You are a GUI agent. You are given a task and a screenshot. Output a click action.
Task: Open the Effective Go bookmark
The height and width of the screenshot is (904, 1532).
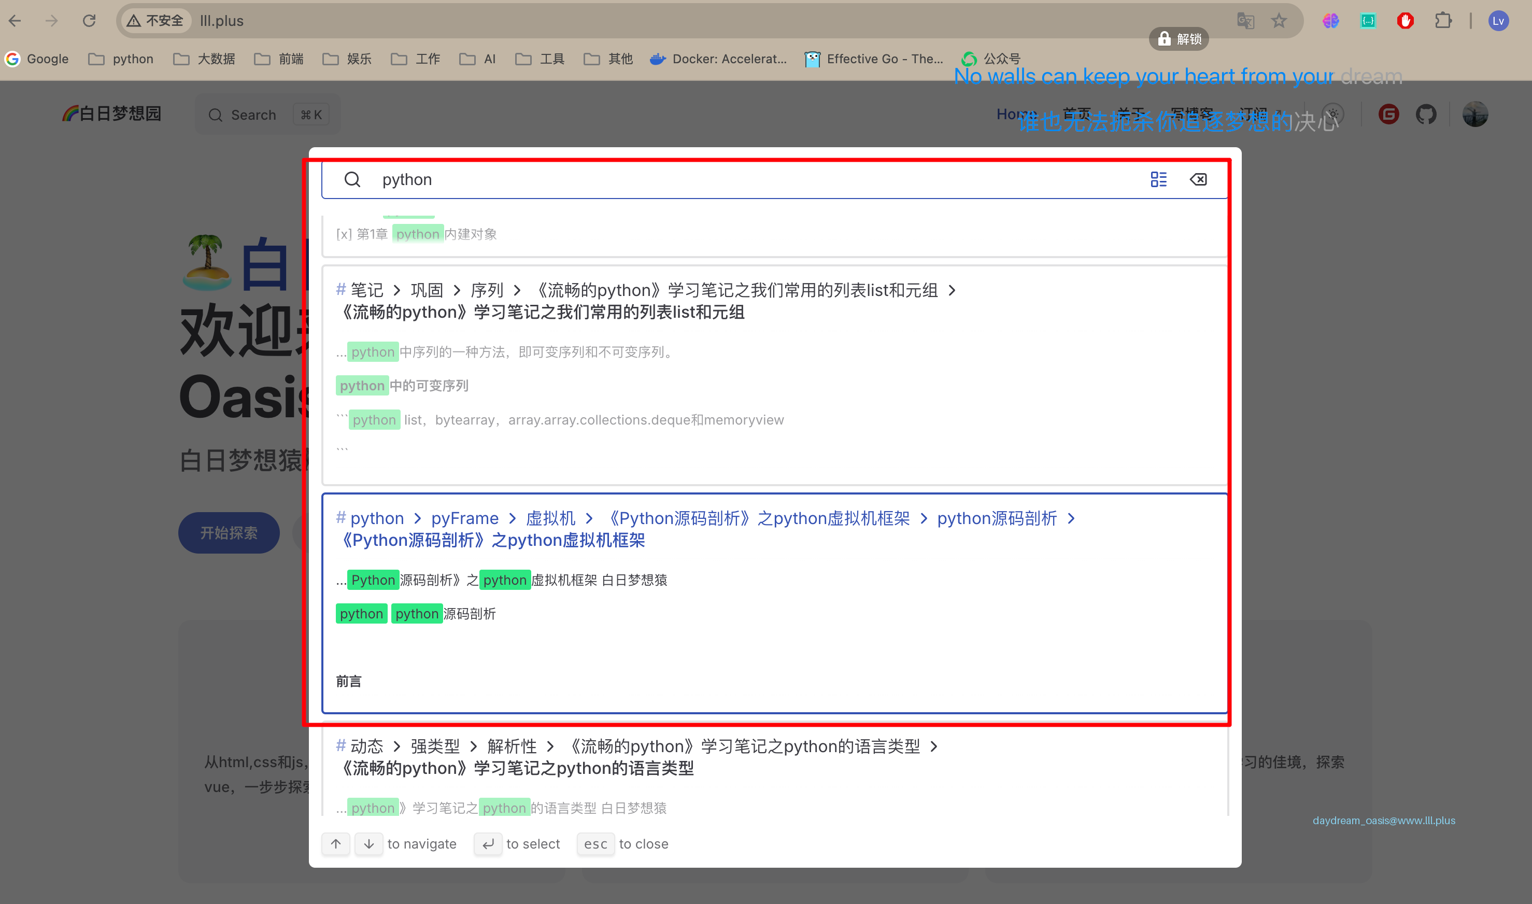[x=874, y=59]
